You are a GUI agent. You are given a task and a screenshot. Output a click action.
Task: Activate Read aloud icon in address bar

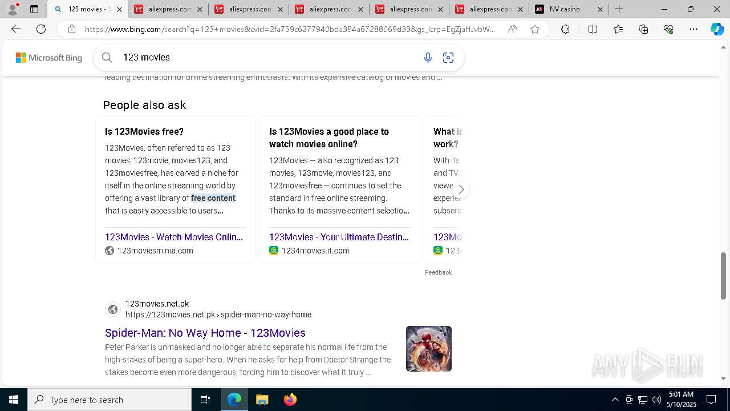(512, 29)
